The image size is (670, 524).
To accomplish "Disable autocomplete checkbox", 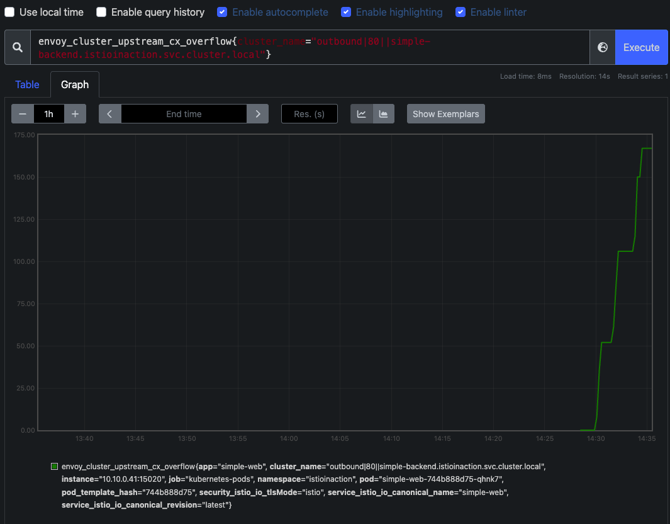I will point(222,12).
